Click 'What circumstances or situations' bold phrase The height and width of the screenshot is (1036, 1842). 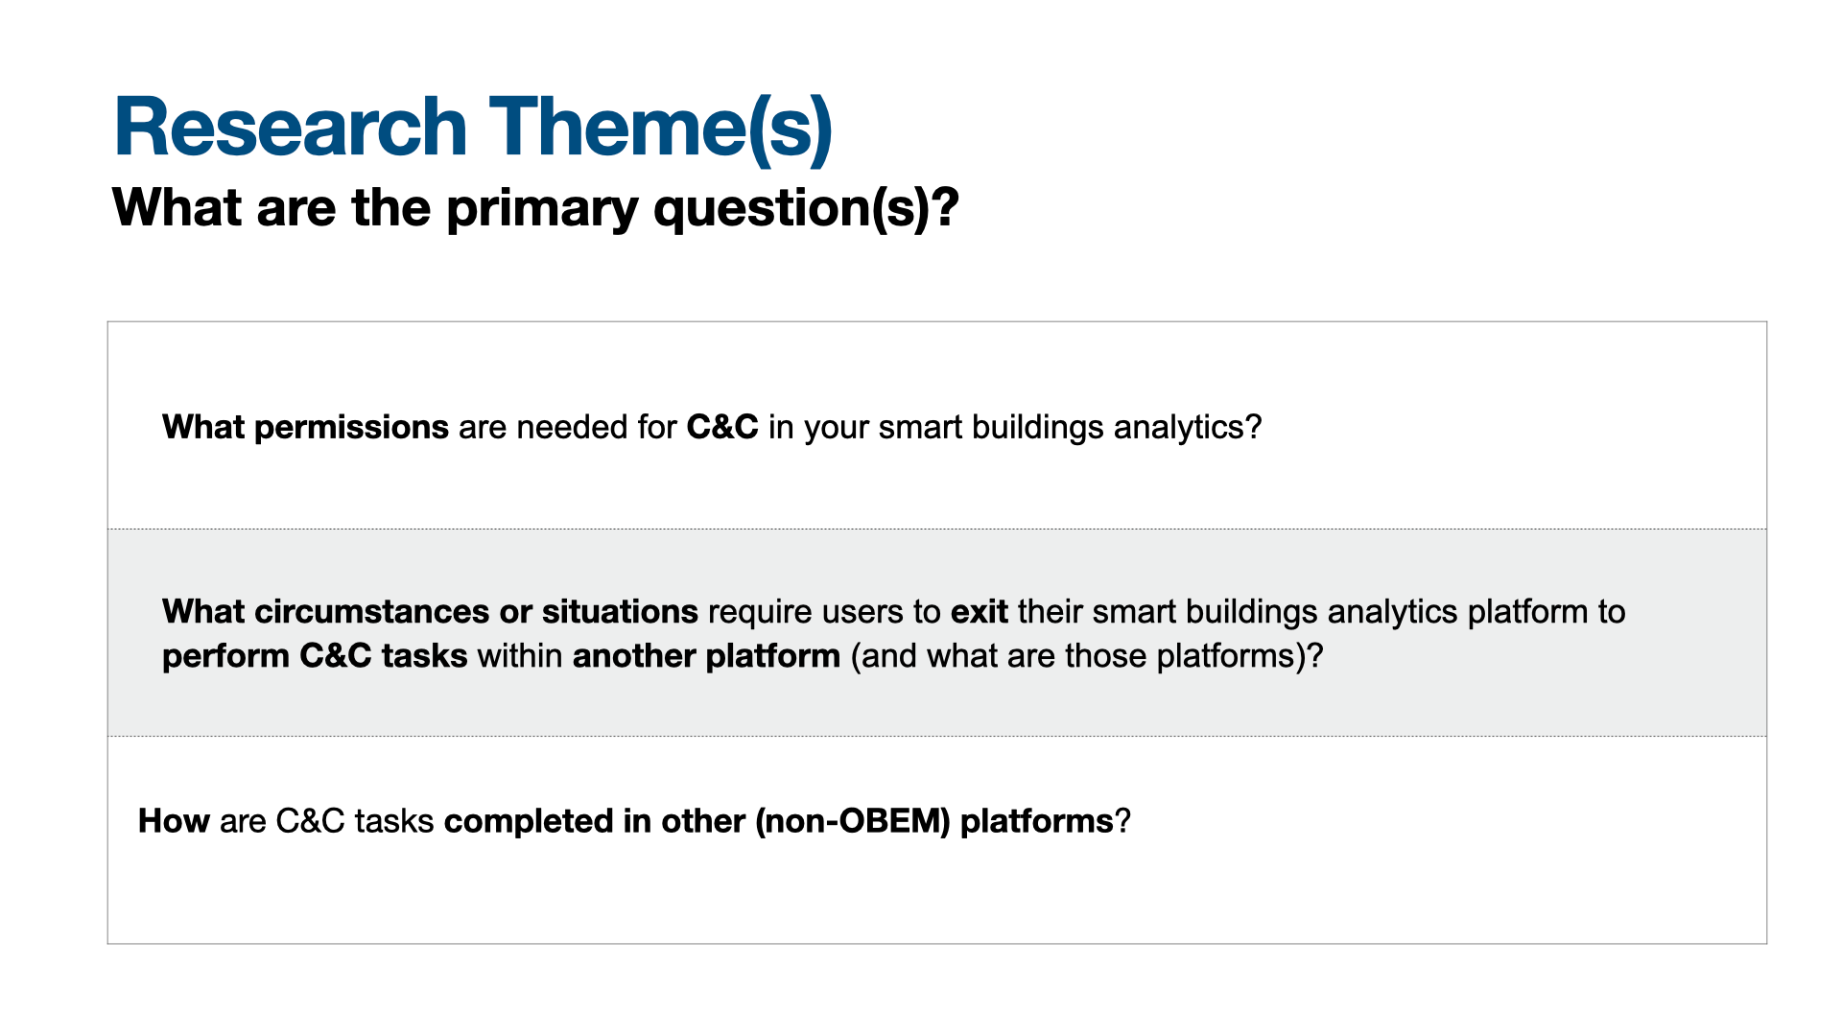[430, 611]
